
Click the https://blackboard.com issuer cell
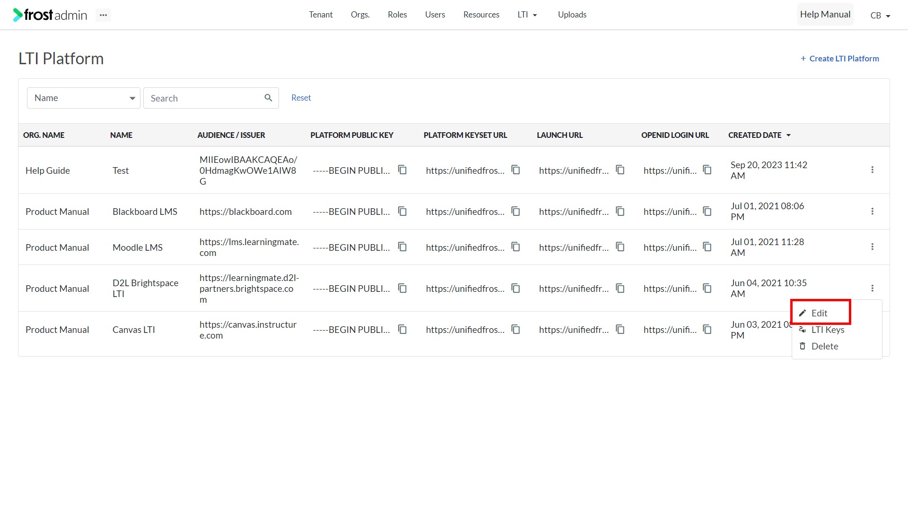click(x=245, y=212)
